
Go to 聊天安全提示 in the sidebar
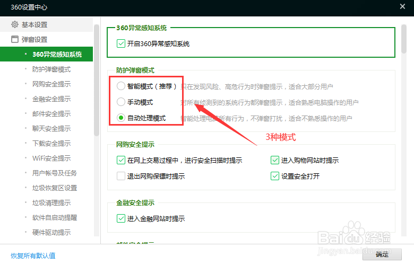tap(51, 128)
